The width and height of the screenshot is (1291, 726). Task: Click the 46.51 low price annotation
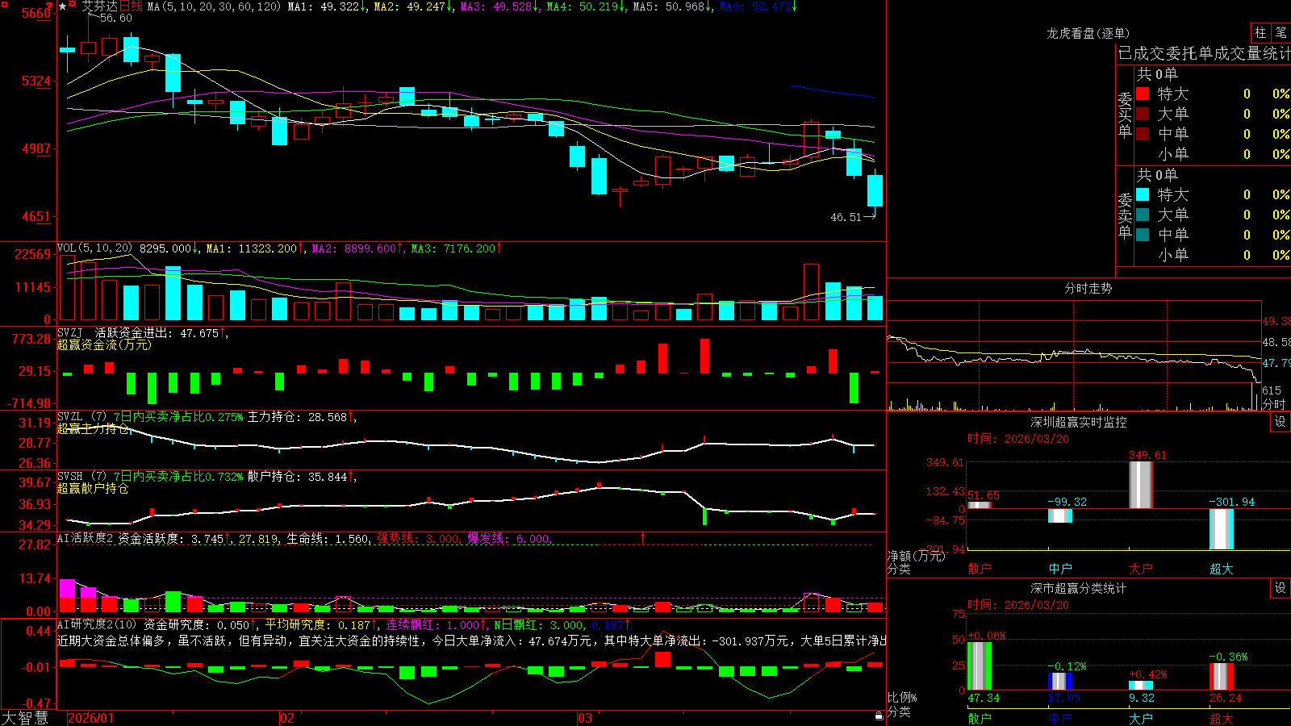click(x=846, y=217)
